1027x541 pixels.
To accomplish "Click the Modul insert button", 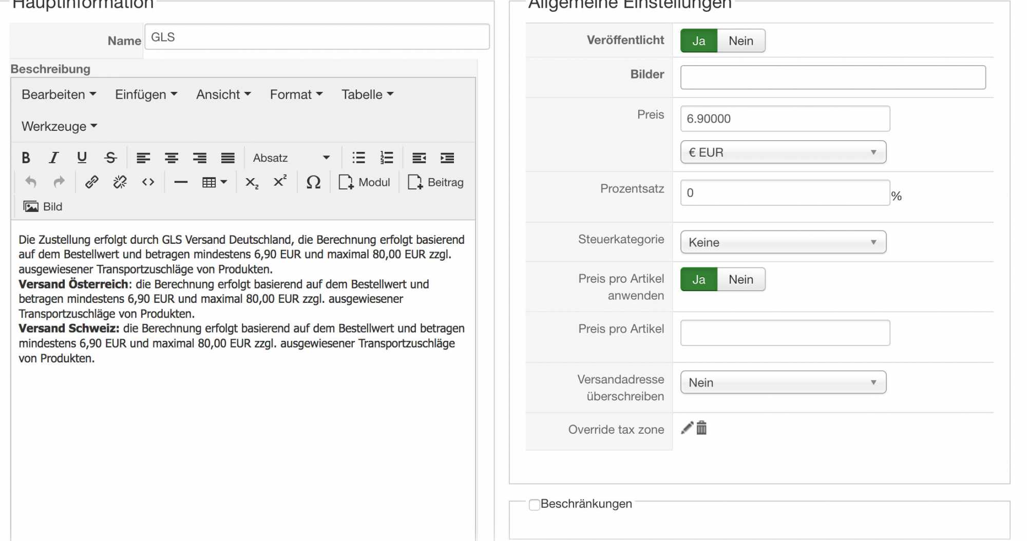I will click(x=365, y=182).
